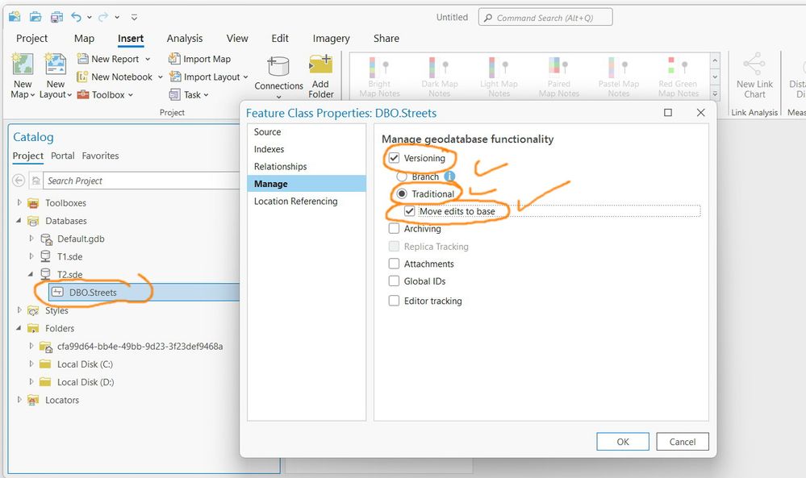806x478 pixels.
Task: Select the Branch versioning radio button
Action: coord(402,177)
